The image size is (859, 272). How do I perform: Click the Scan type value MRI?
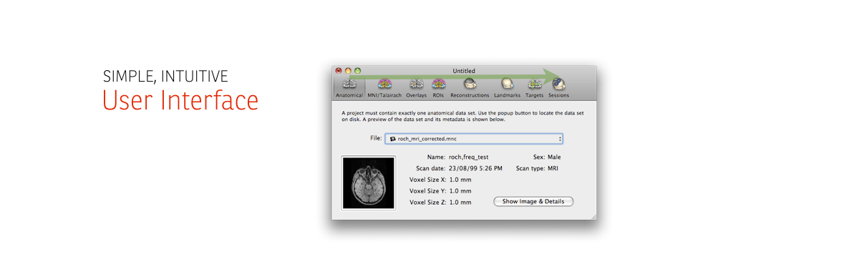(553, 167)
